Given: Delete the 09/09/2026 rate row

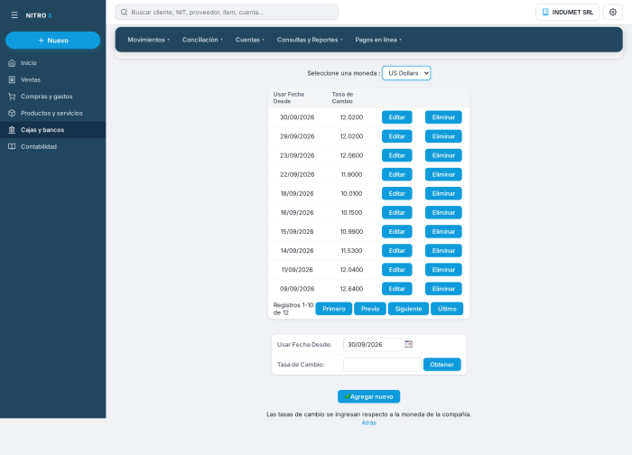Looking at the screenshot, I should [443, 289].
